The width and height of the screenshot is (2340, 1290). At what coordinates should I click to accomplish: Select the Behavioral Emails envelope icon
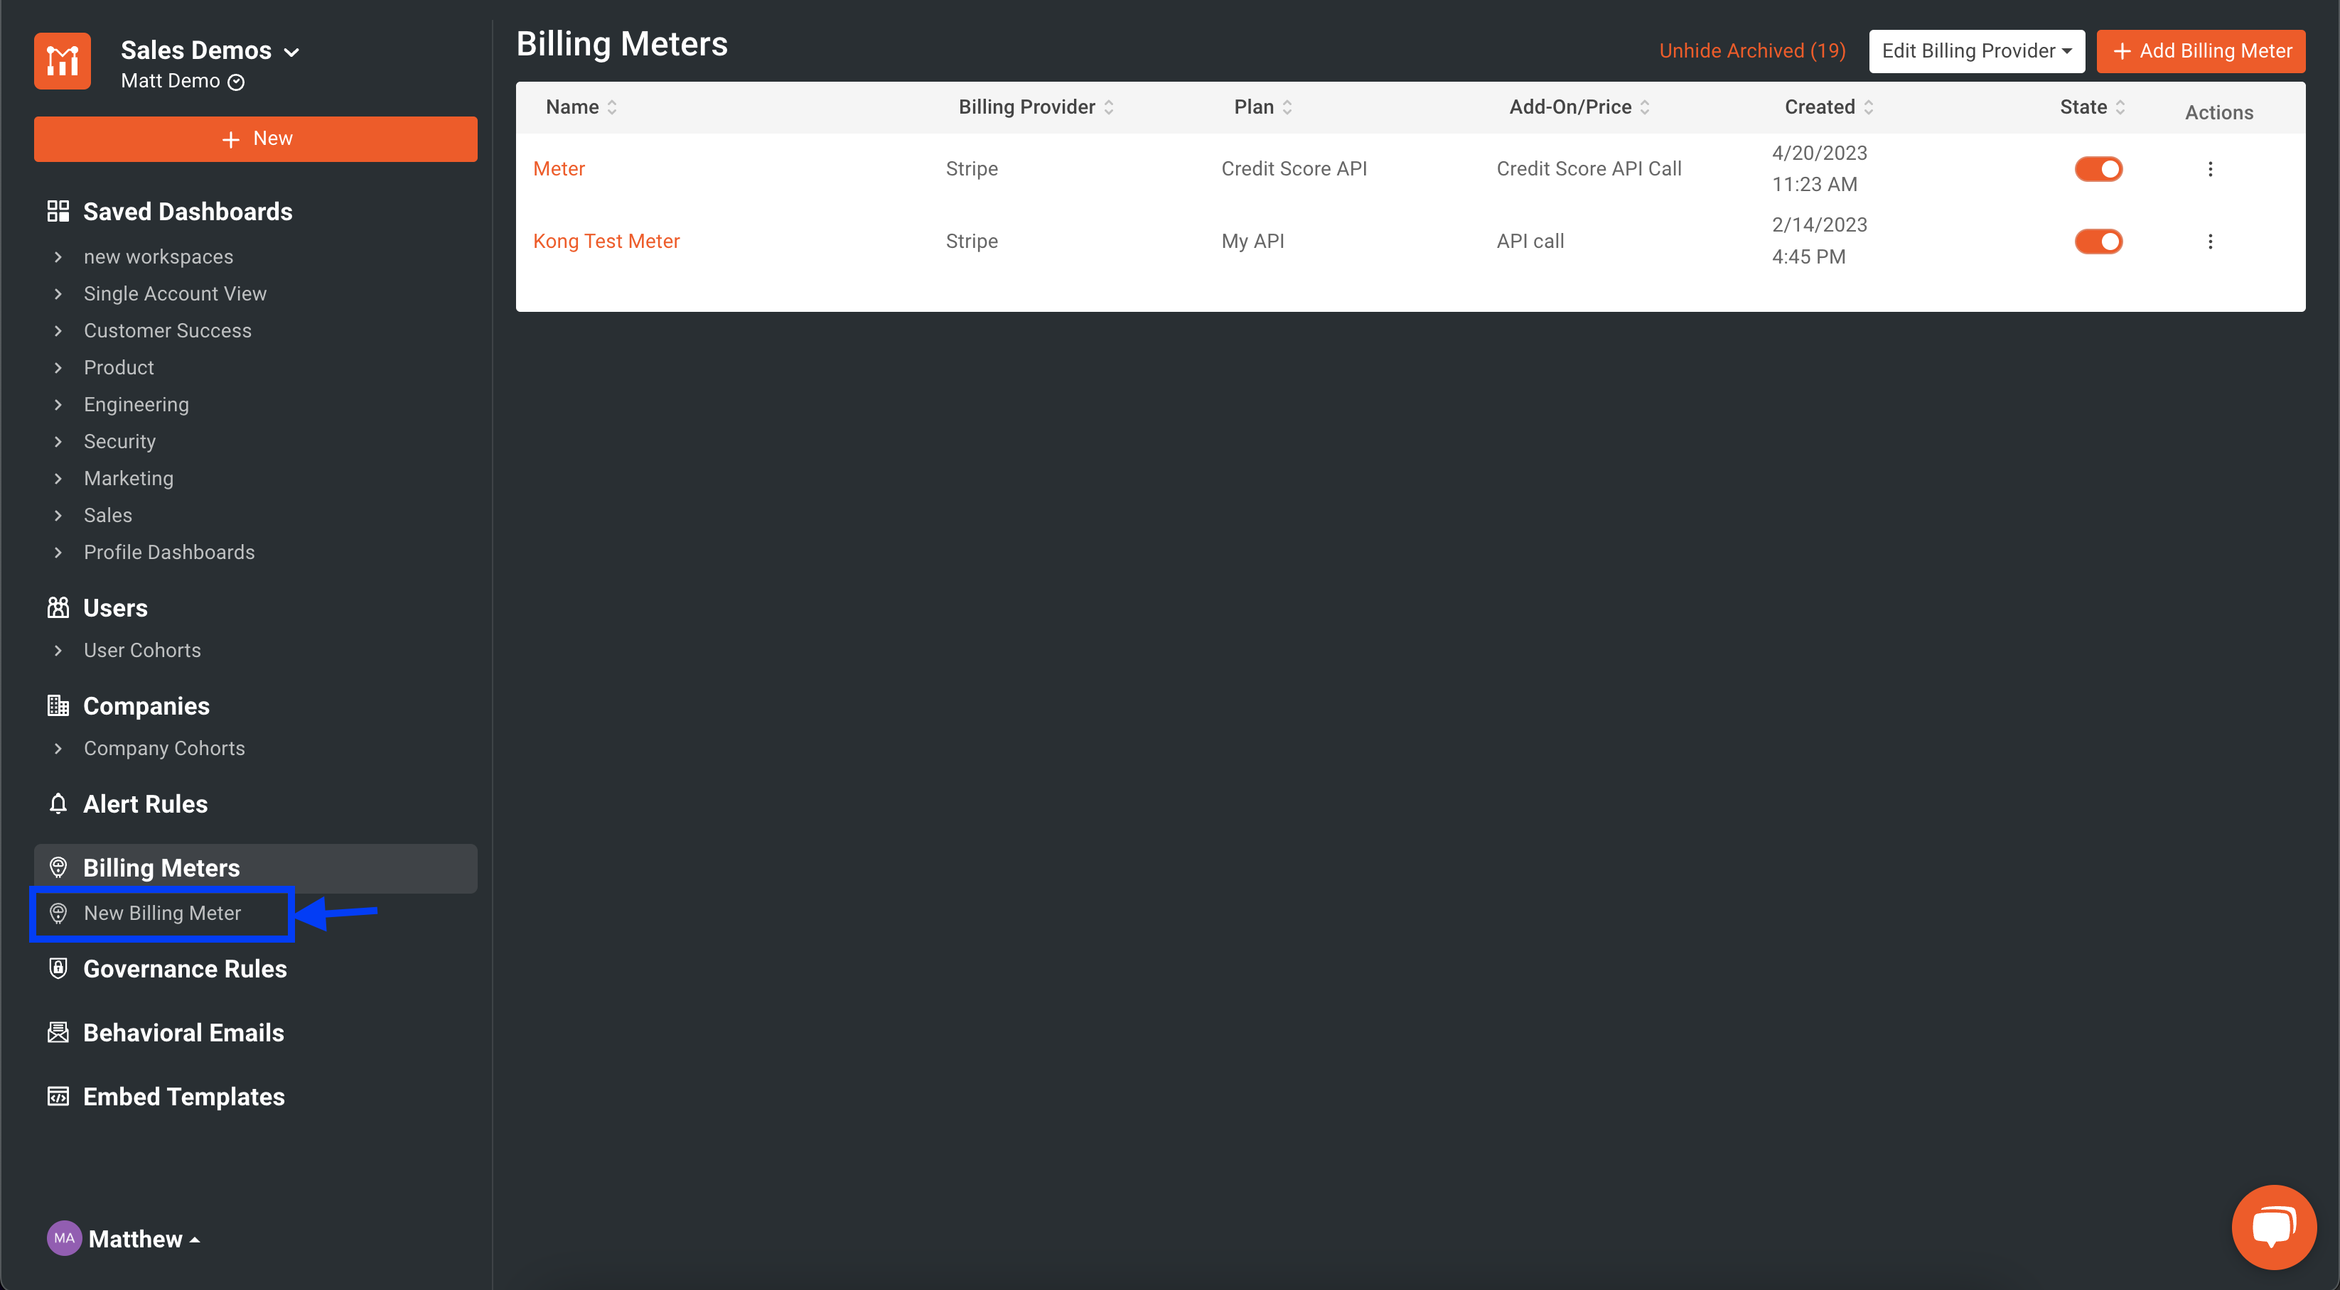[58, 1032]
